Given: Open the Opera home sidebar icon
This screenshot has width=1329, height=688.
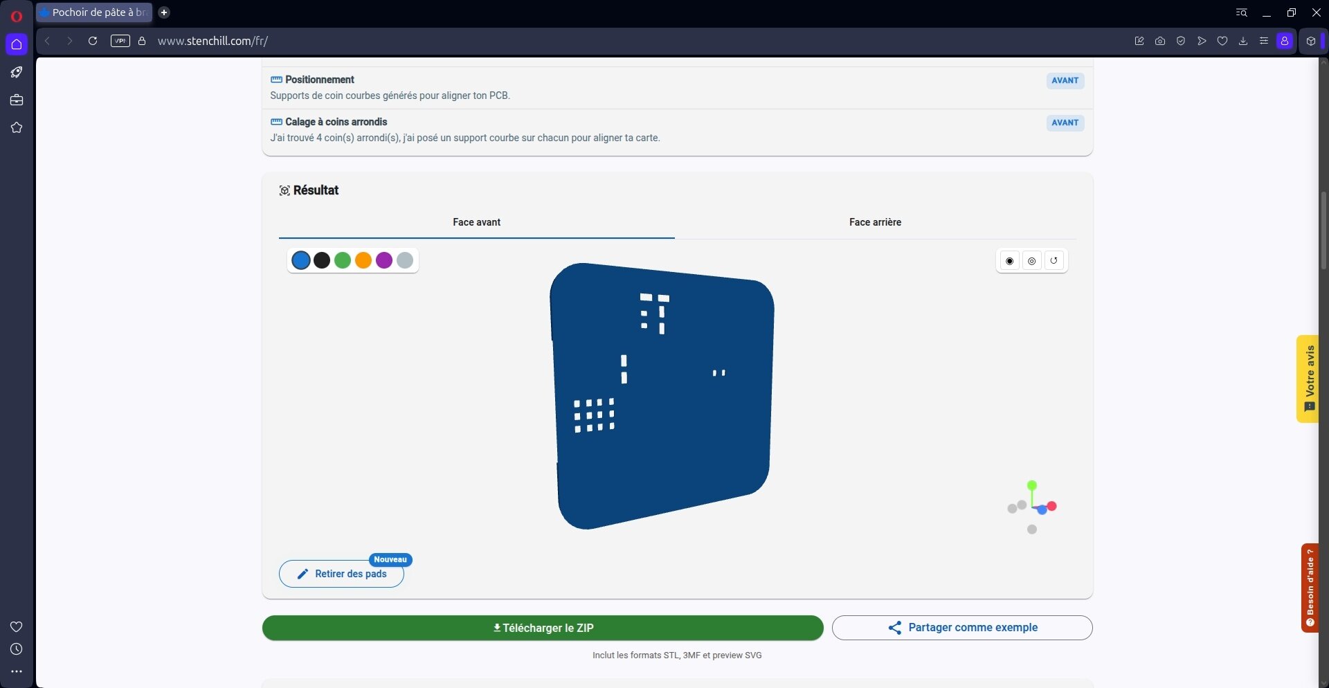Looking at the screenshot, I should [x=17, y=44].
